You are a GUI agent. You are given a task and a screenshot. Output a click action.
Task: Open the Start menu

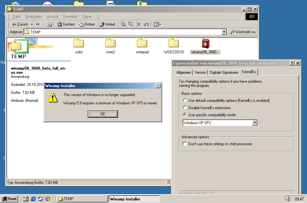click(x=9, y=199)
